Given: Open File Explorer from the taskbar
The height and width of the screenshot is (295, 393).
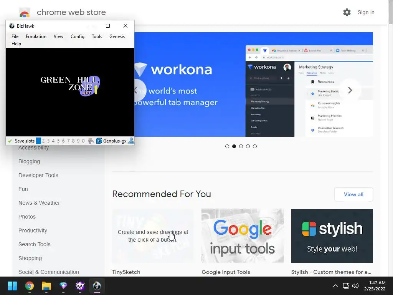Looking at the screenshot, I should pyautogui.click(x=46, y=286).
